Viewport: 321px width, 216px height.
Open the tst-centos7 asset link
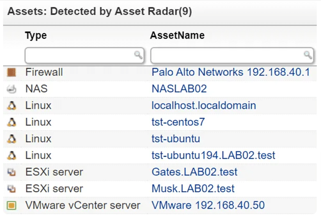click(x=178, y=122)
